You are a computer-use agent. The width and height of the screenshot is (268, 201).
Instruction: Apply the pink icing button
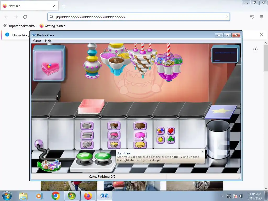coord(140,135)
